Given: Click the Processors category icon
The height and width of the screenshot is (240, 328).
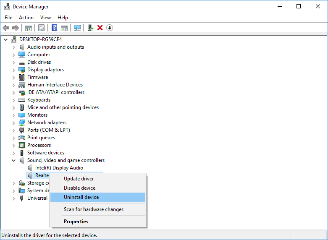Looking at the screenshot, I should pos(22,145).
